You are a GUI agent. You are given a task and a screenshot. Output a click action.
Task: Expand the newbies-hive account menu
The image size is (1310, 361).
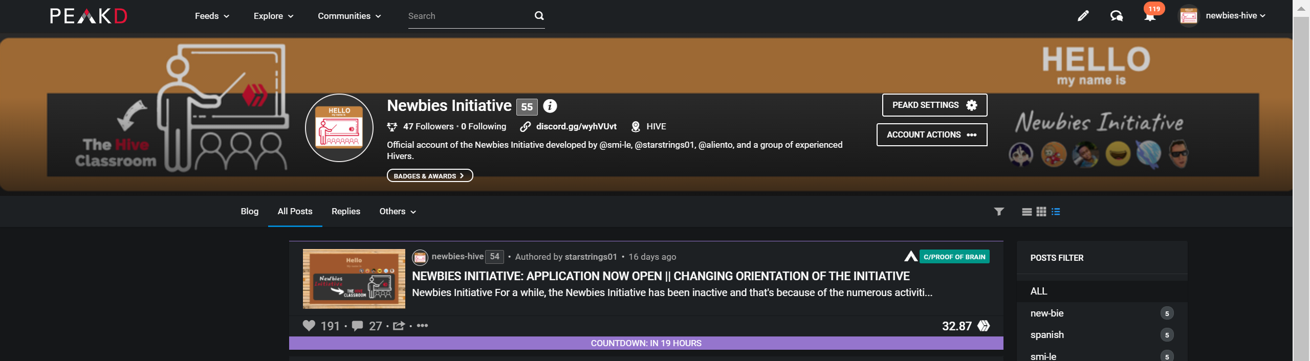(1235, 16)
